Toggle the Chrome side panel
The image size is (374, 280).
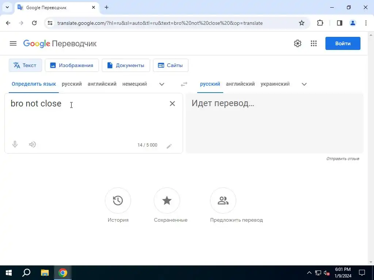pos(340,23)
